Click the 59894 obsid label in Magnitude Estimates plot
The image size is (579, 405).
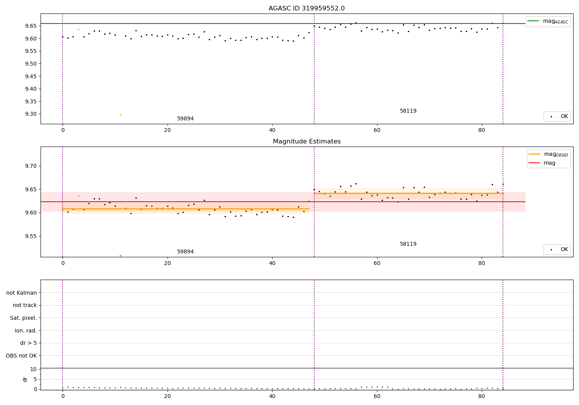(x=185, y=252)
